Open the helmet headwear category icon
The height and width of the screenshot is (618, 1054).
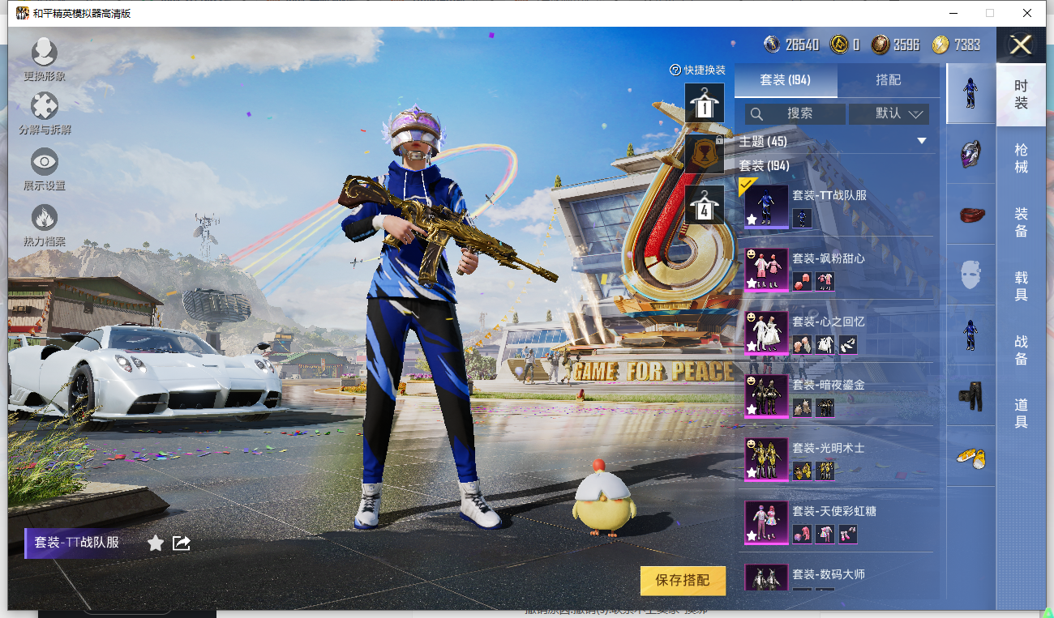coord(970,154)
